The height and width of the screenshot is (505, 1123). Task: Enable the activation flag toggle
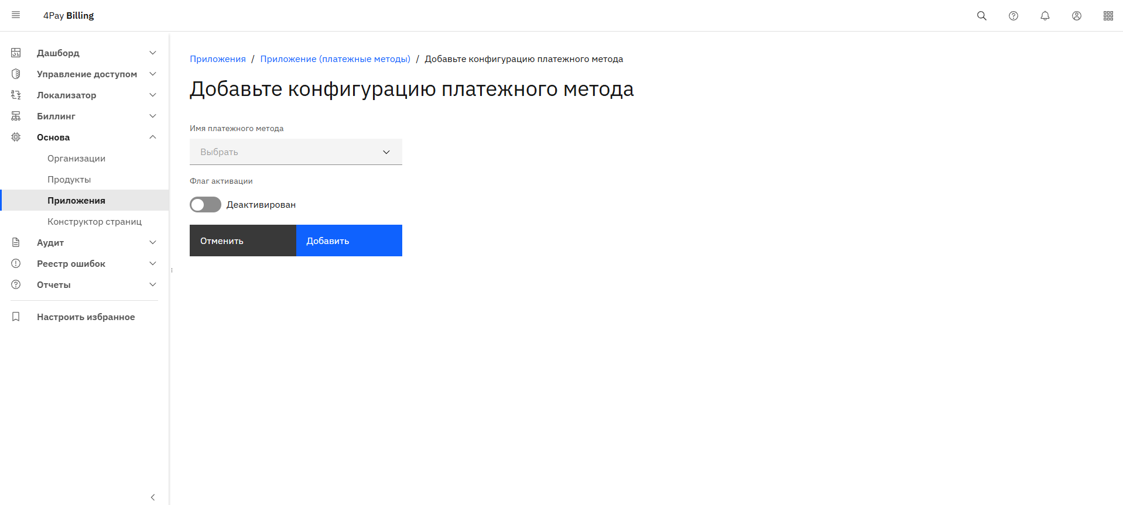click(206, 205)
